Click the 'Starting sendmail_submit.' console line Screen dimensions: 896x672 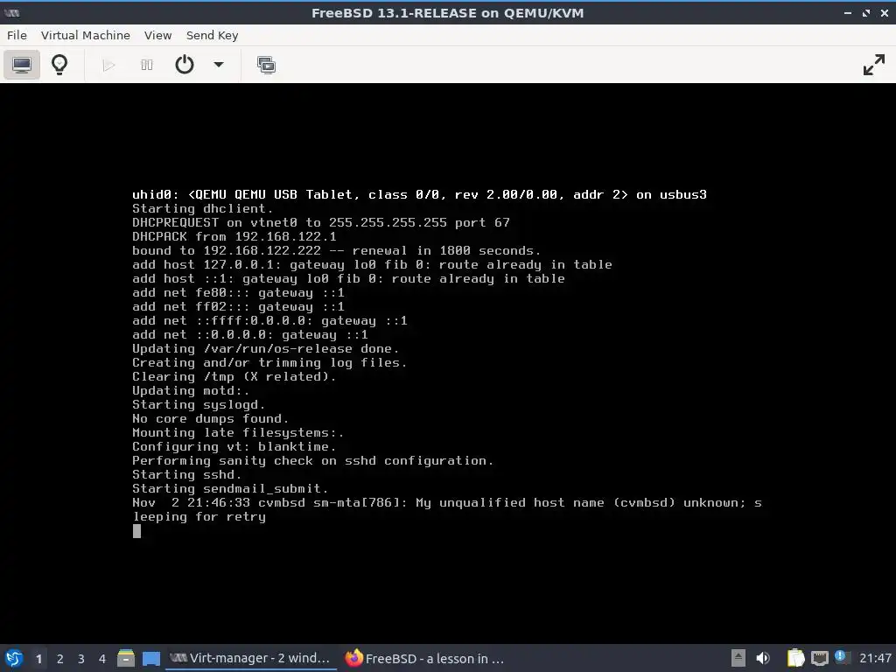coord(230,489)
